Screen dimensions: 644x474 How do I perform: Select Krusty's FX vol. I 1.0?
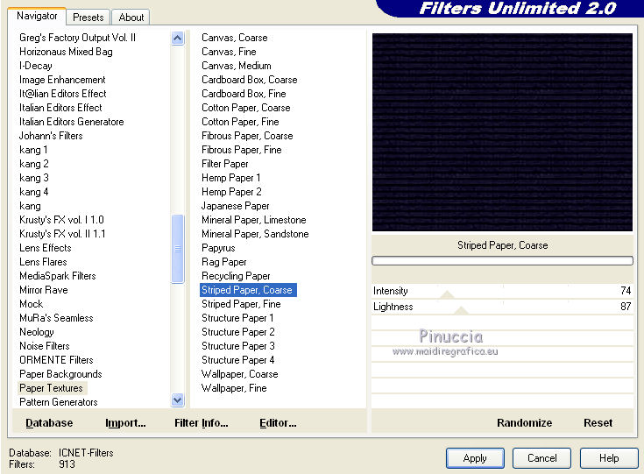click(x=61, y=220)
